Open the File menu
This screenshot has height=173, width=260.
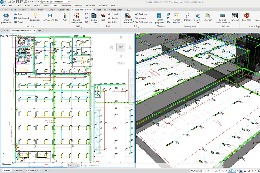[x=3, y=6]
